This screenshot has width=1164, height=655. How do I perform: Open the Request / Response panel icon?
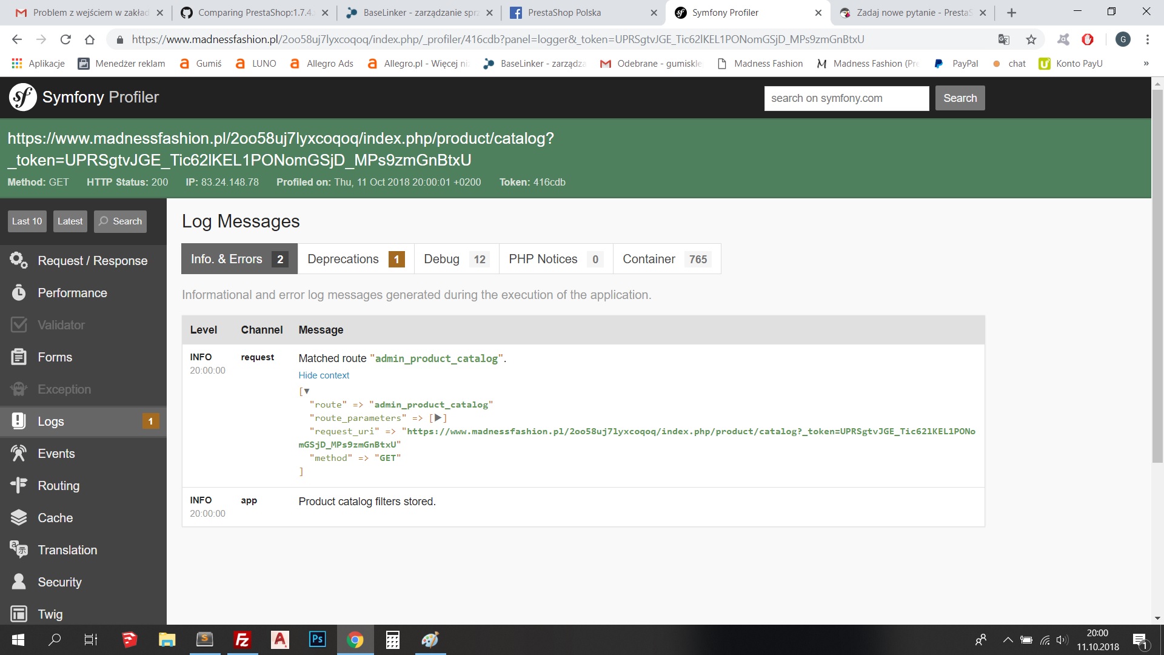coord(19,260)
